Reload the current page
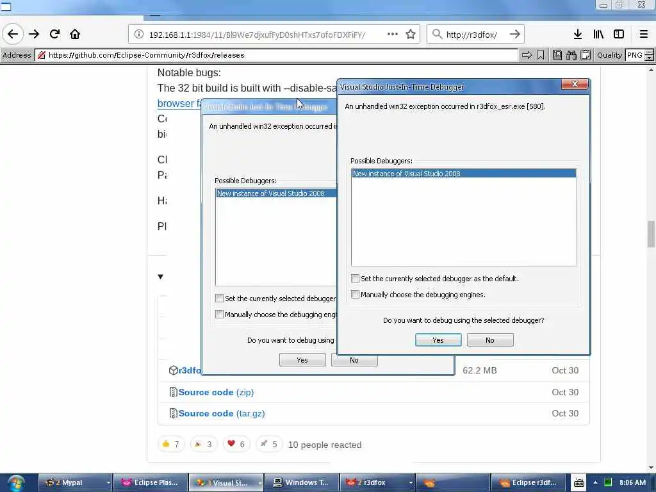 click(55, 35)
